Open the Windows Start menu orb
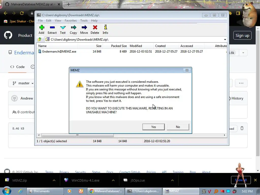The height and width of the screenshot is (195, 260). [7, 191]
